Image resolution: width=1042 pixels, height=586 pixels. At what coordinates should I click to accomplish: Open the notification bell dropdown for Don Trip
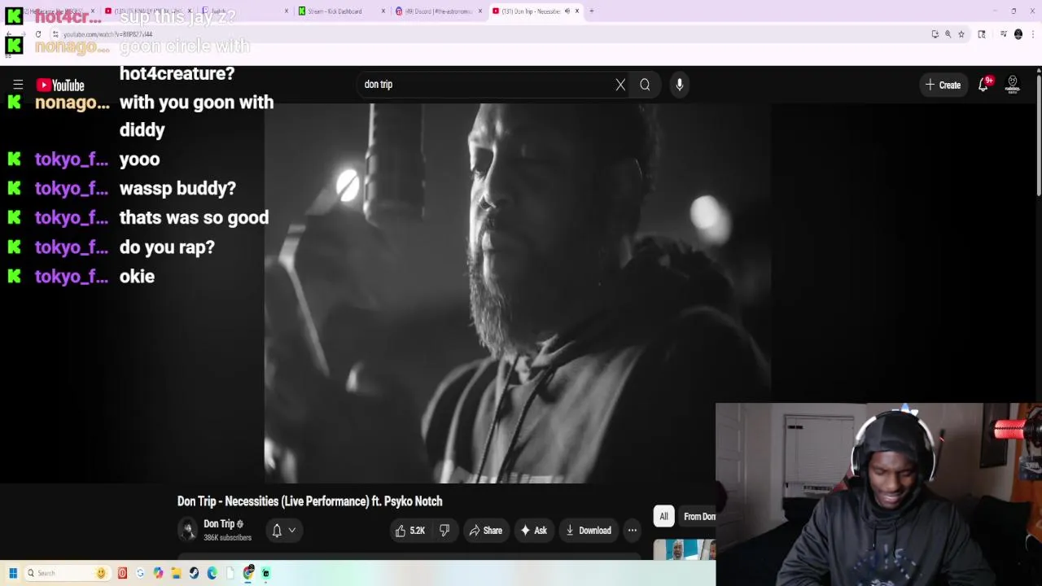(x=283, y=531)
